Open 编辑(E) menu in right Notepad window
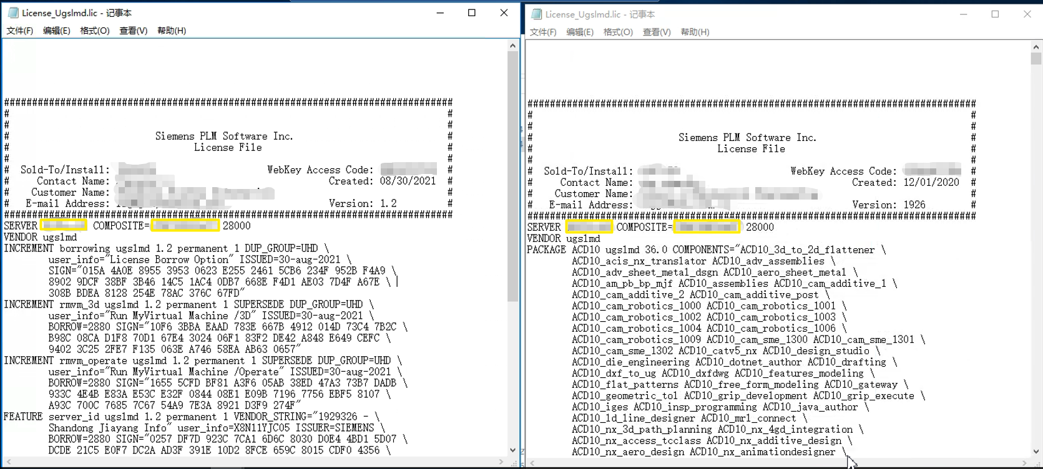 tap(580, 32)
